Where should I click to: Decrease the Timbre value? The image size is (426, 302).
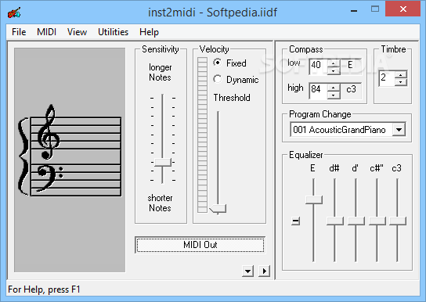tap(401, 82)
